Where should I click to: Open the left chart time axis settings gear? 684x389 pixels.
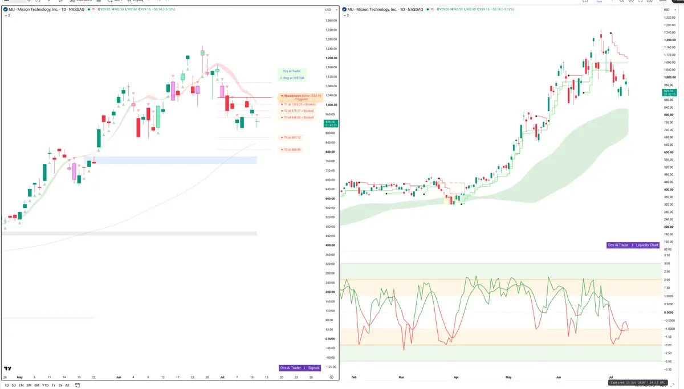[x=331, y=377]
